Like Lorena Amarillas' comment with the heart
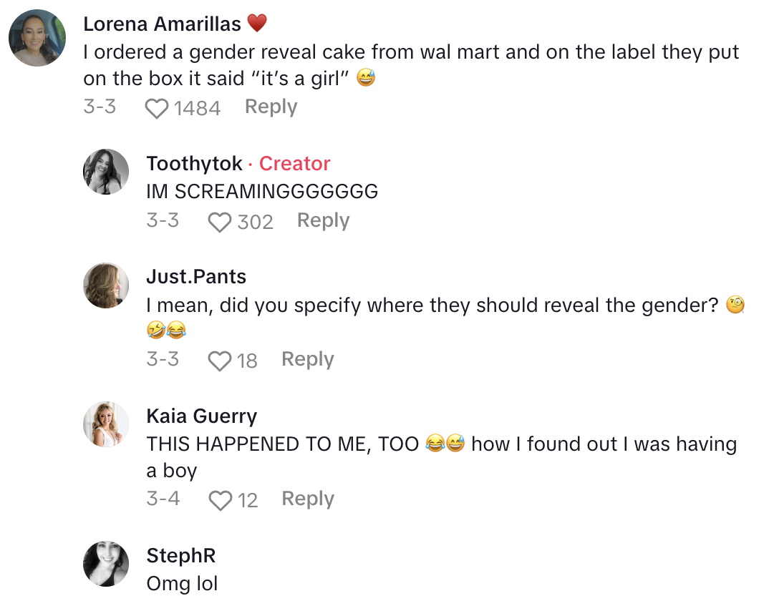Viewport: 769px width, 601px height. [157, 108]
